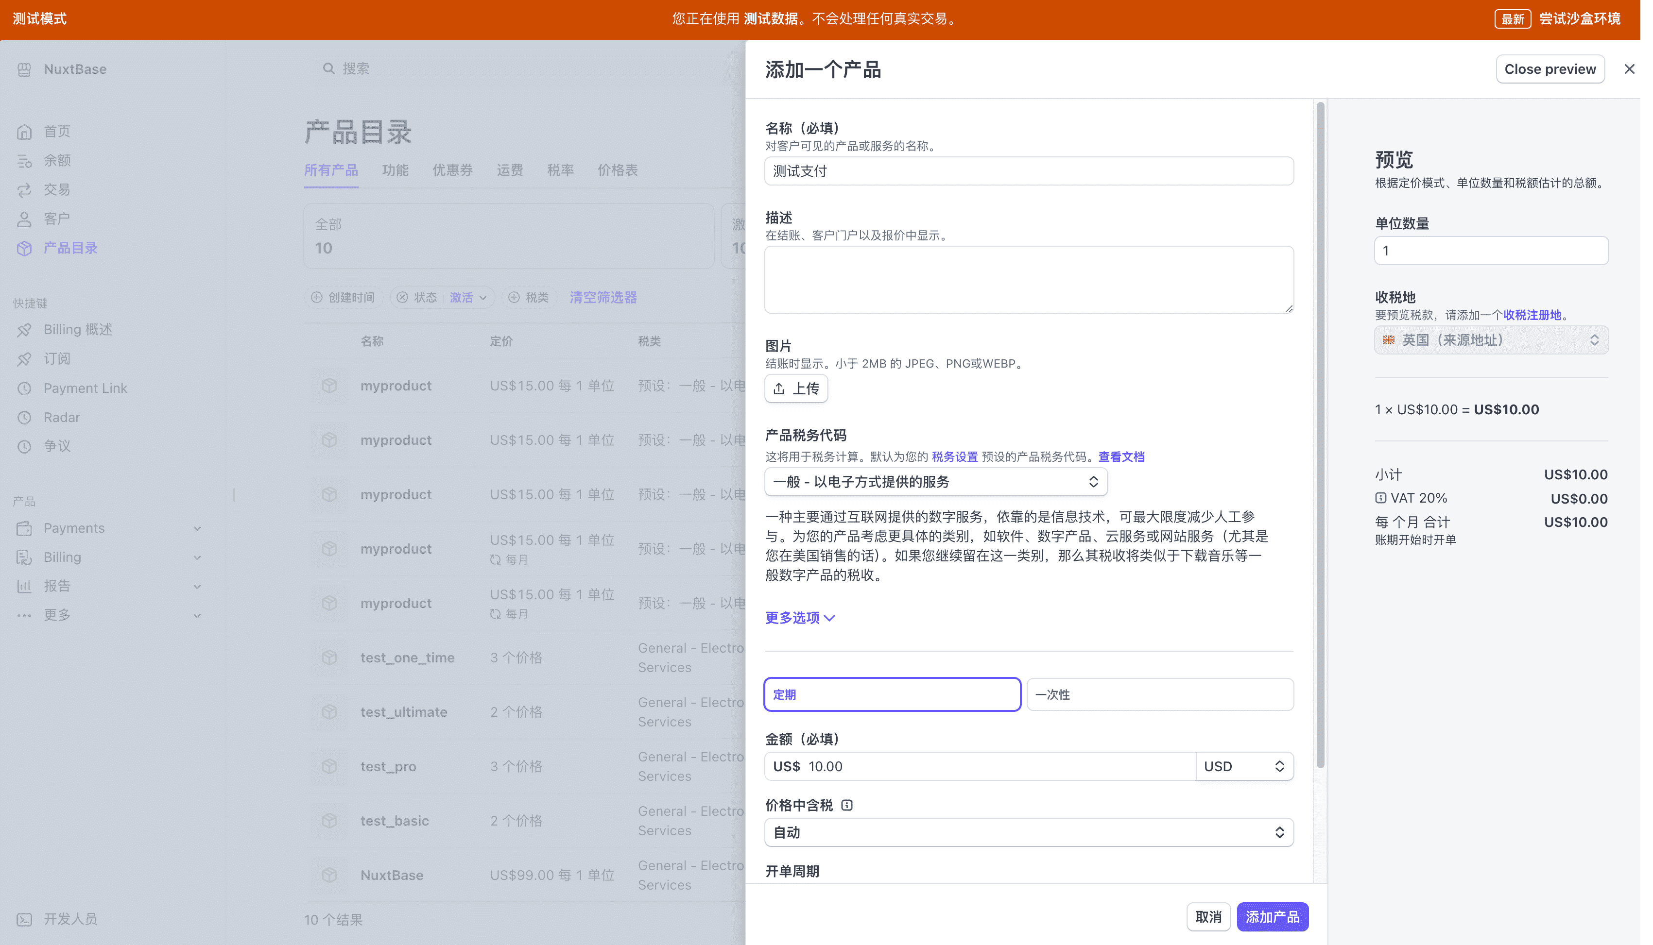Viewport: 1653px width, 945px height.
Task: Click 上传 image upload button
Action: pos(796,388)
